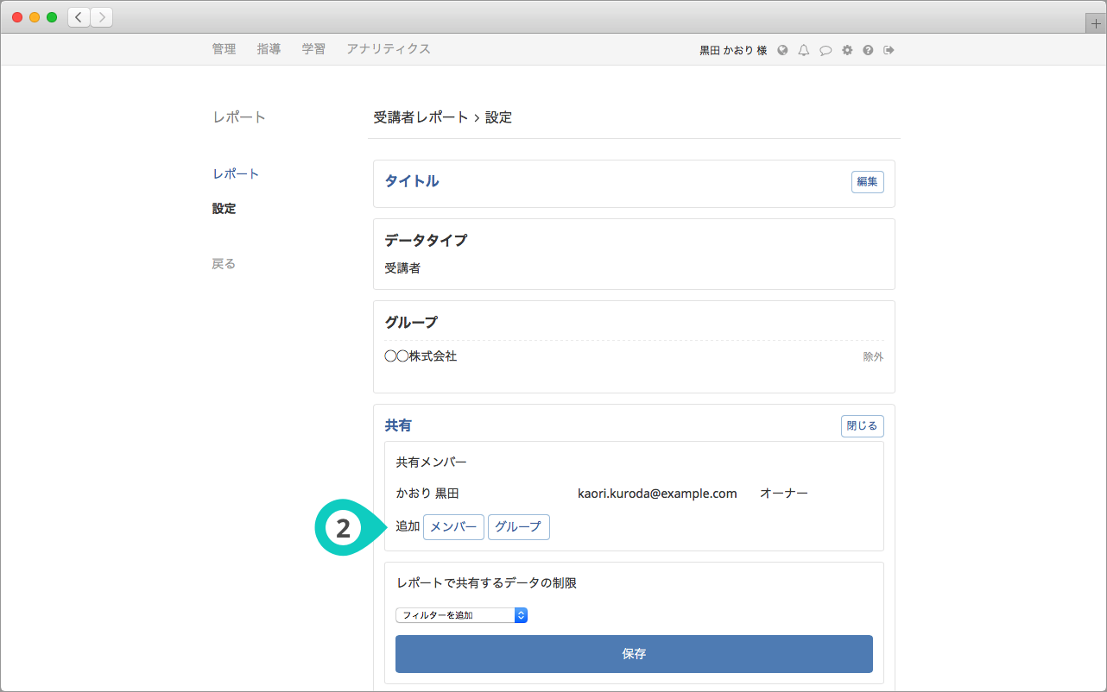Open the messages speech bubble icon

pyautogui.click(x=826, y=50)
